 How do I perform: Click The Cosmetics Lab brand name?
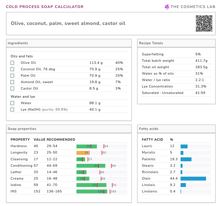(x=193, y=7)
